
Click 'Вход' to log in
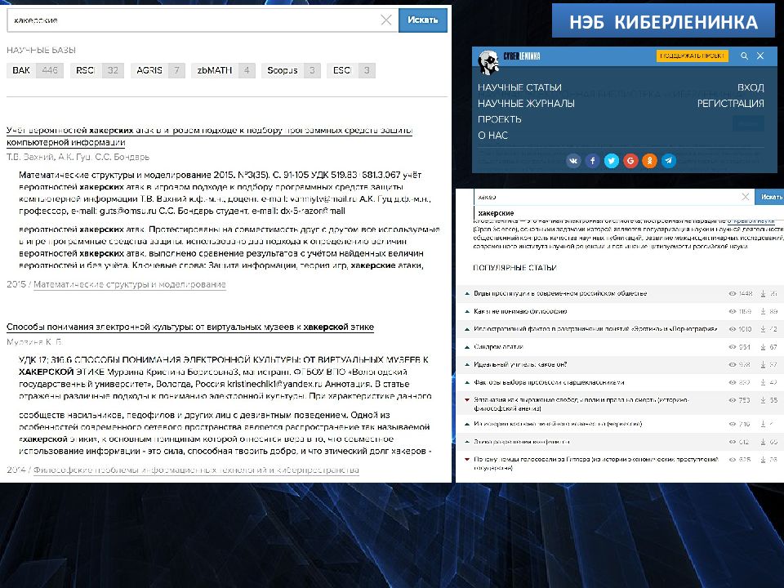[751, 87]
